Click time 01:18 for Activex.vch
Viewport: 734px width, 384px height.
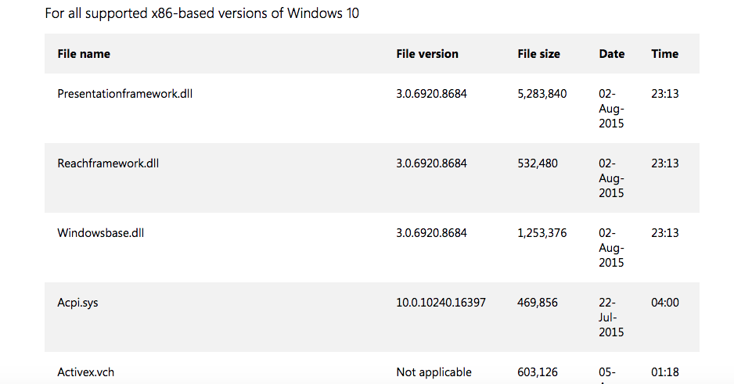pyautogui.click(x=664, y=372)
